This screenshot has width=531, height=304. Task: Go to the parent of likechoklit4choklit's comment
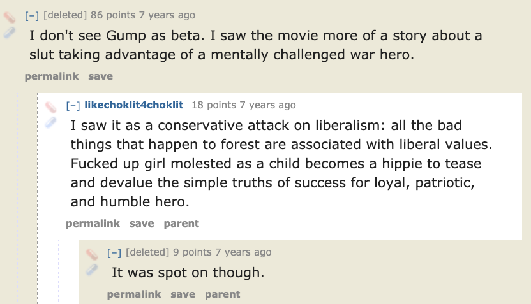pyautogui.click(x=181, y=224)
